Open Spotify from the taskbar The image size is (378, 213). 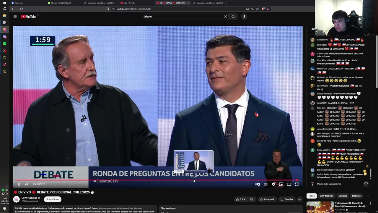click(x=4, y=43)
